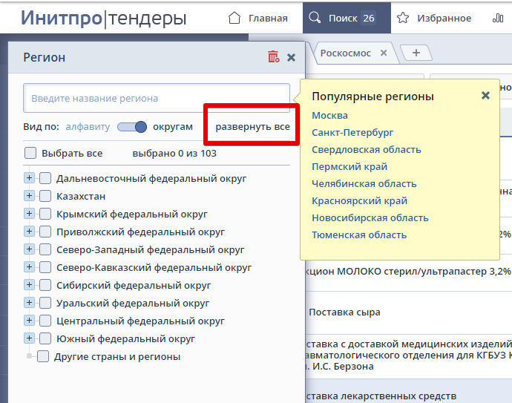Open the chart icon in top navigation
The image size is (512, 403).
(498, 18)
